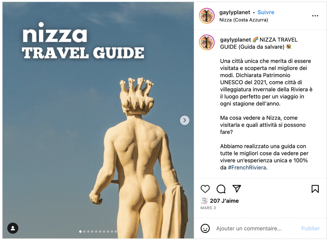Viewport: 328px width, 241px height.
Task: Click the small liker avatar beside likes count
Action: (204, 201)
